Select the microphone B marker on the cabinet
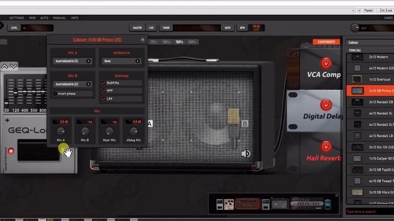394x221 pixels. (x=244, y=123)
